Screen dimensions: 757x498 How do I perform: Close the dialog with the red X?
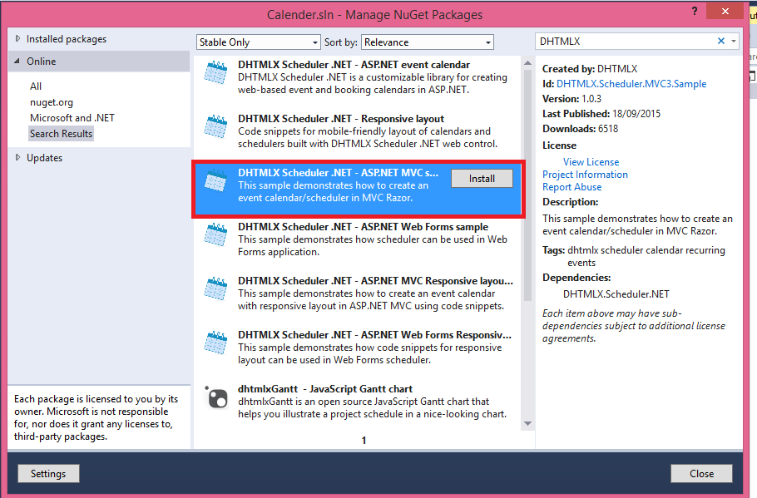click(x=725, y=11)
